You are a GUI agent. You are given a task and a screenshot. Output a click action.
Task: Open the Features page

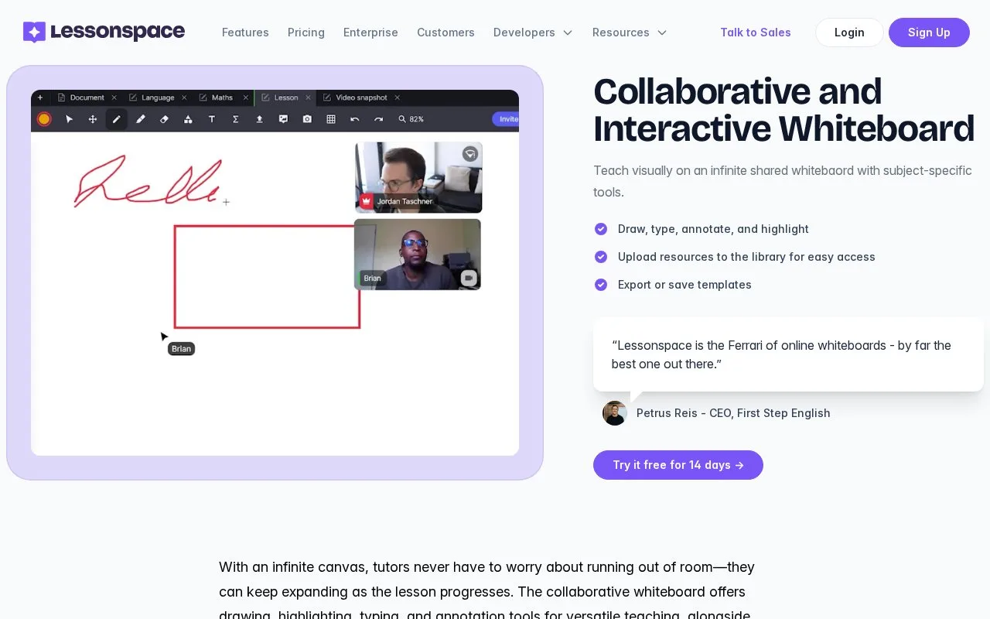point(245,32)
